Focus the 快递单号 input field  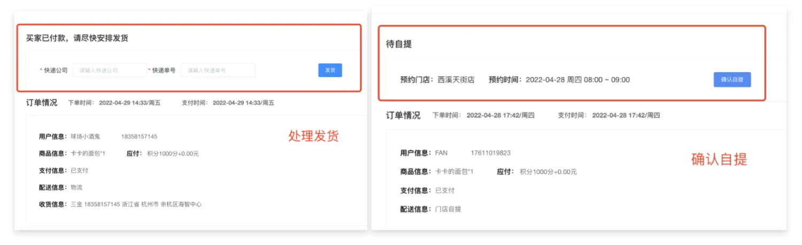tap(218, 70)
